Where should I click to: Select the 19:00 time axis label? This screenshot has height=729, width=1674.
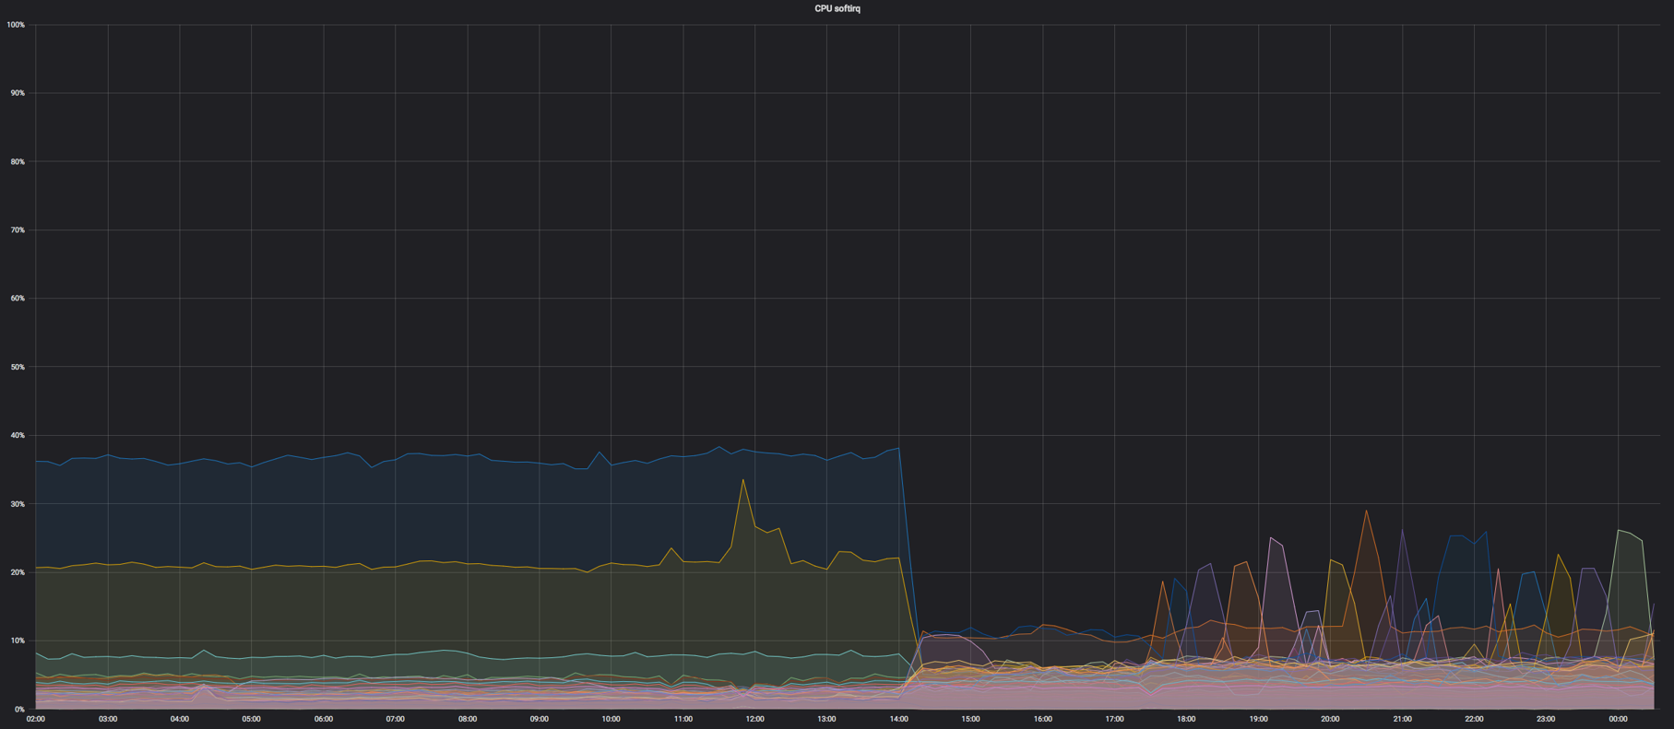[1259, 719]
